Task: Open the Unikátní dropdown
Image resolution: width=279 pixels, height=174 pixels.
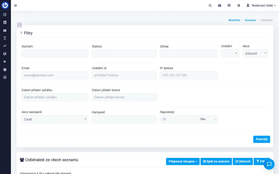Action: click(x=230, y=53)
